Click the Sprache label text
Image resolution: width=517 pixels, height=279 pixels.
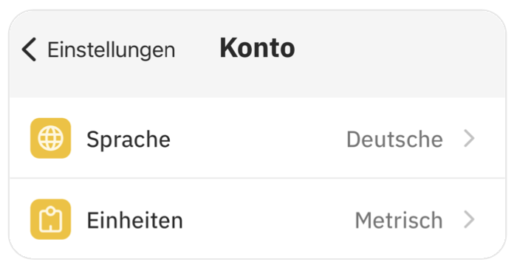129,139
